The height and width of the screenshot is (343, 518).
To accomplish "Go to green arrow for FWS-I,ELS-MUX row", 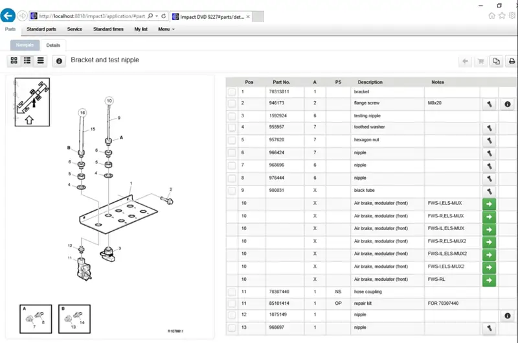I will [x=490, y=204].
